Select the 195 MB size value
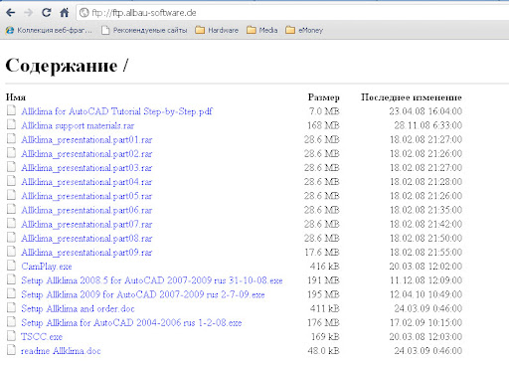 click(x=323, y=294)
